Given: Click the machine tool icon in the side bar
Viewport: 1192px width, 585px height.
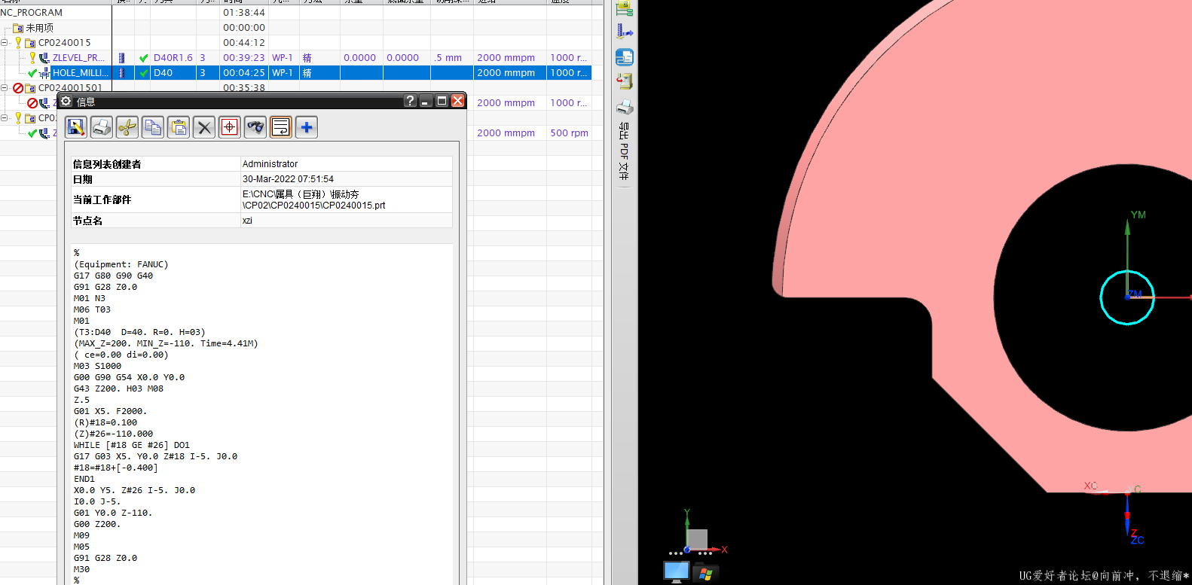Looking at the screenshot, I should (625, 81).
